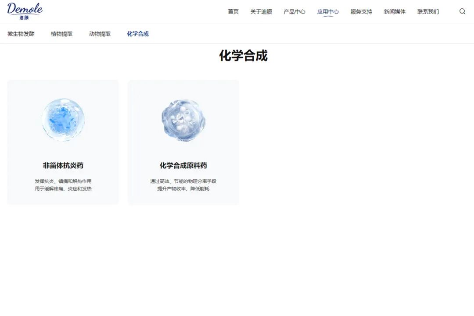Click 联系我们 in the header
The image size is (474, 316).
[428, 12]
